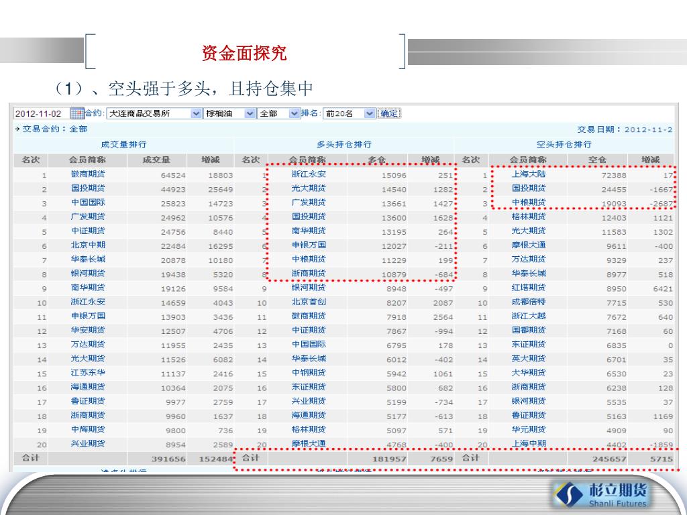687x515 pixels.
Task: Select total volume 391656
Action: click(168, 459)
